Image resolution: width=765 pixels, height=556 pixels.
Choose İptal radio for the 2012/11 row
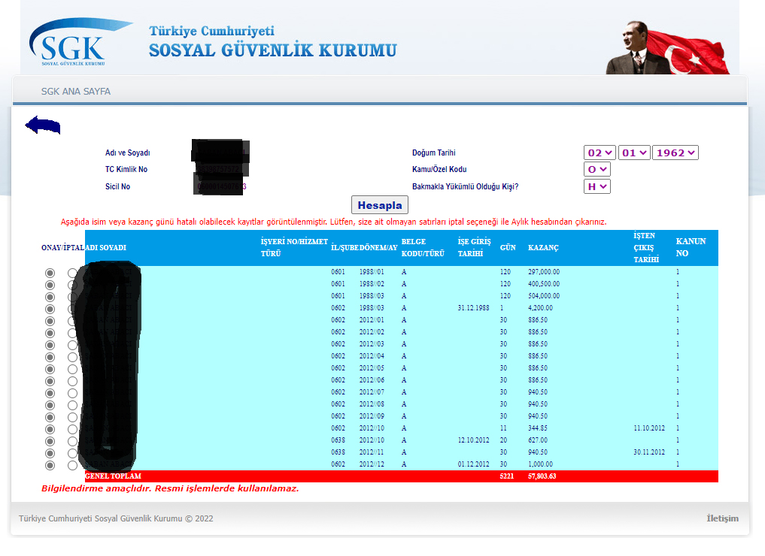pos(73,453)
